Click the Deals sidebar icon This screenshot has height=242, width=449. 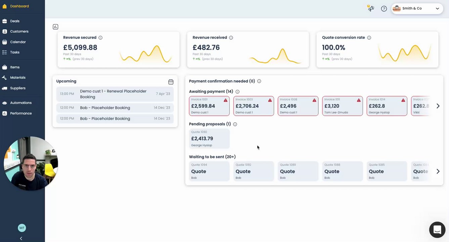5,21
